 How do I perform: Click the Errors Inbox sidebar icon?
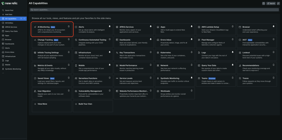click(3, 52)
